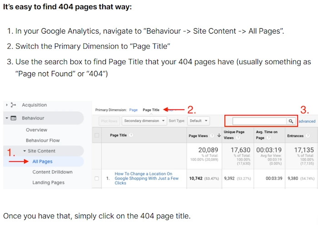This screenshot has width=318, height=225.
Task: Click the Page Views column header
Action: 198,136
